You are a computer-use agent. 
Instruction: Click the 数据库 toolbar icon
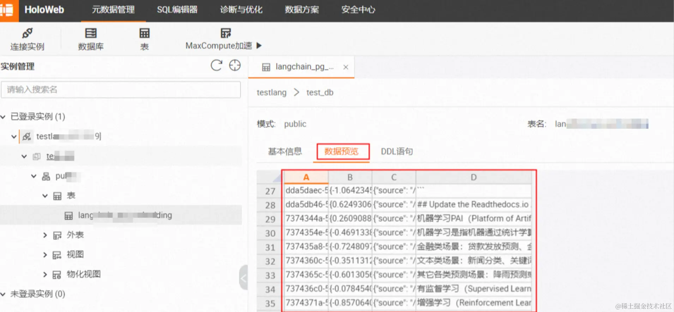point(91,33)
